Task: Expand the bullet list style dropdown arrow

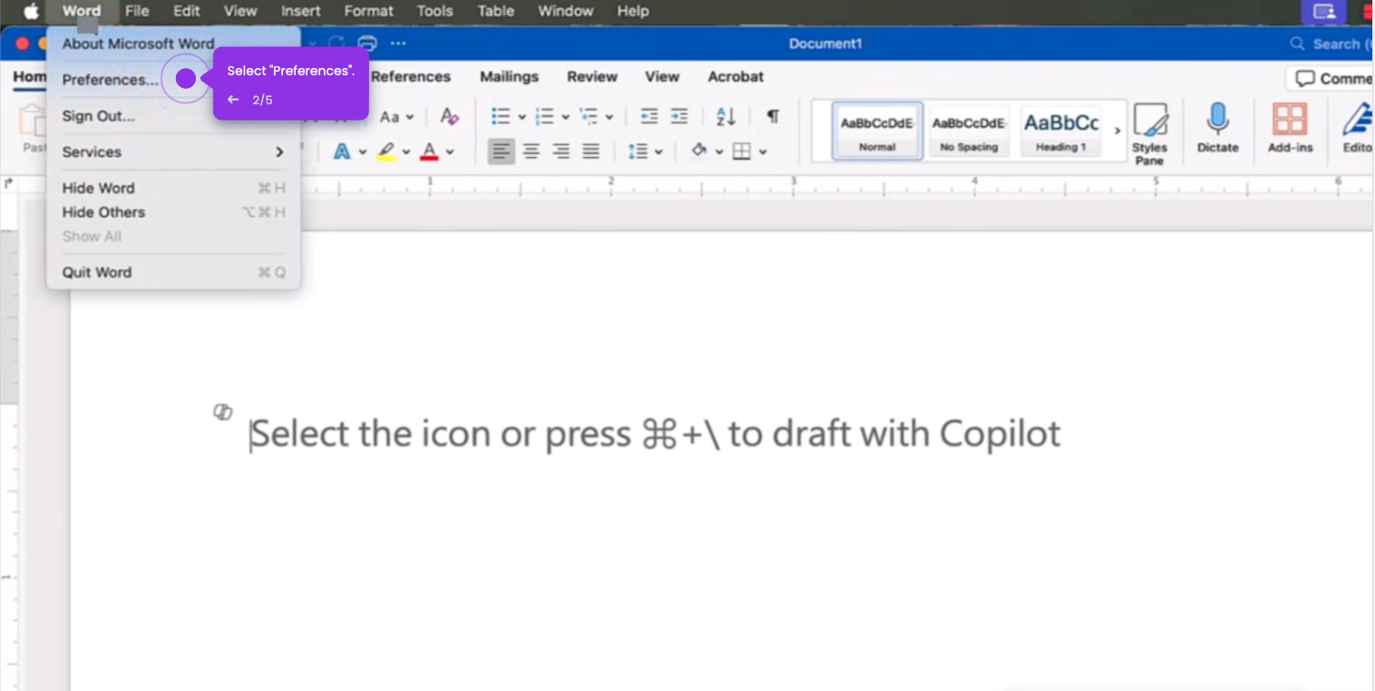Action: [x=522, y=117]
